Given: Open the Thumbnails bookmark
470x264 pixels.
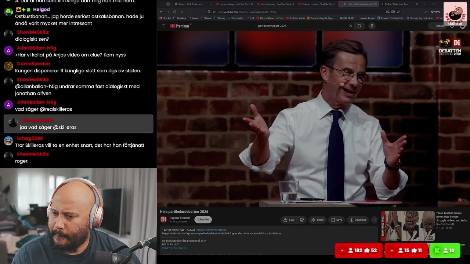Looking at the screenshot, I should (x=235, y=18).
